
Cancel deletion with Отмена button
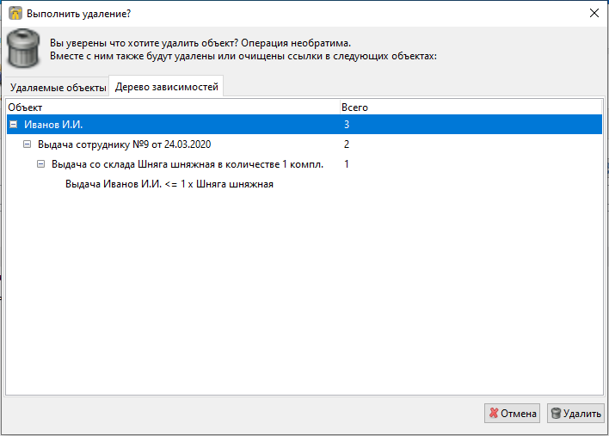click(512, 413)
